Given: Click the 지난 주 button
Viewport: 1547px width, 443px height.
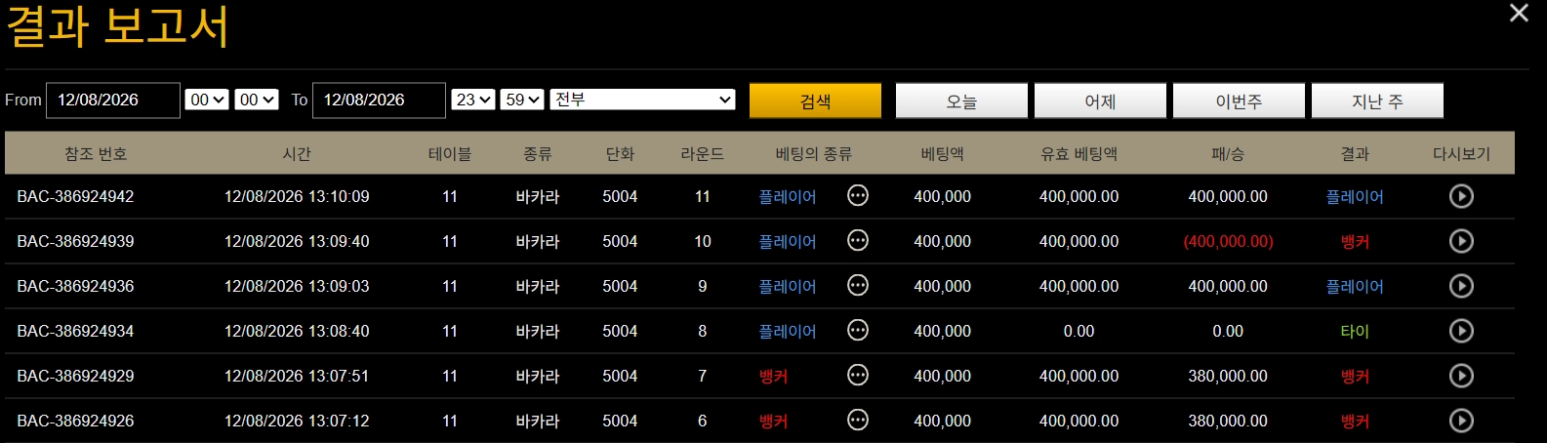Looking at the screenshot, I should pos(1377,101).
